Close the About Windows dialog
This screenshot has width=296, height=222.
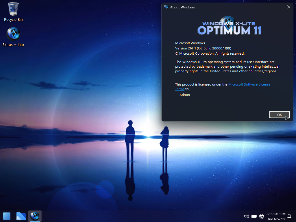[x=289, y=7]
